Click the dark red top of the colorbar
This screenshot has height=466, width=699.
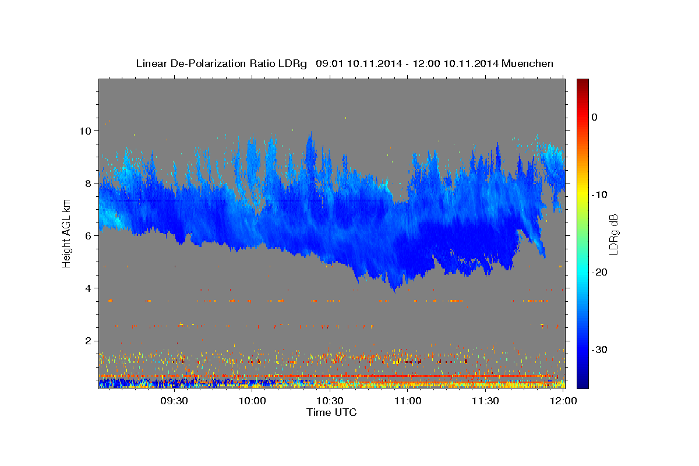click(x=582, y=83)
